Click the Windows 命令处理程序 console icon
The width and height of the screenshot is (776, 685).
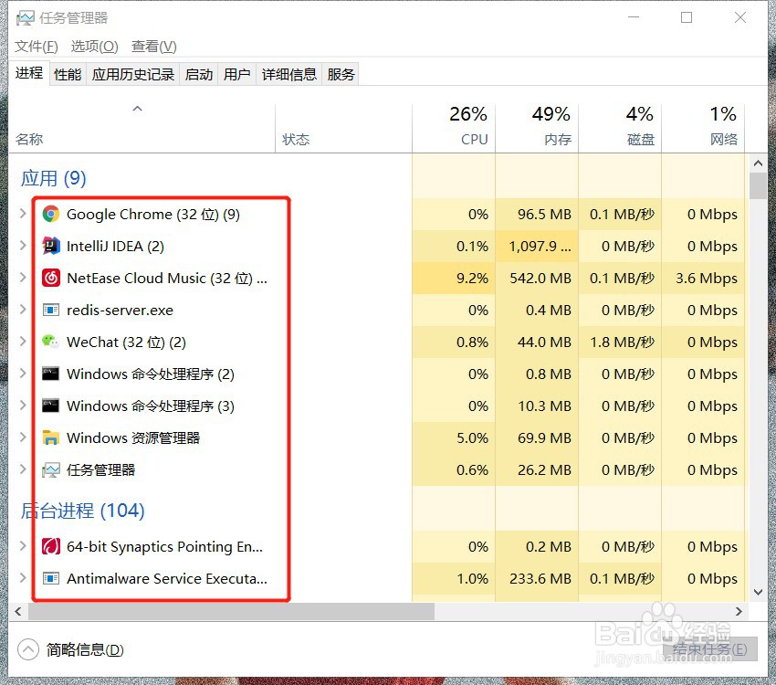pos(52,374)
